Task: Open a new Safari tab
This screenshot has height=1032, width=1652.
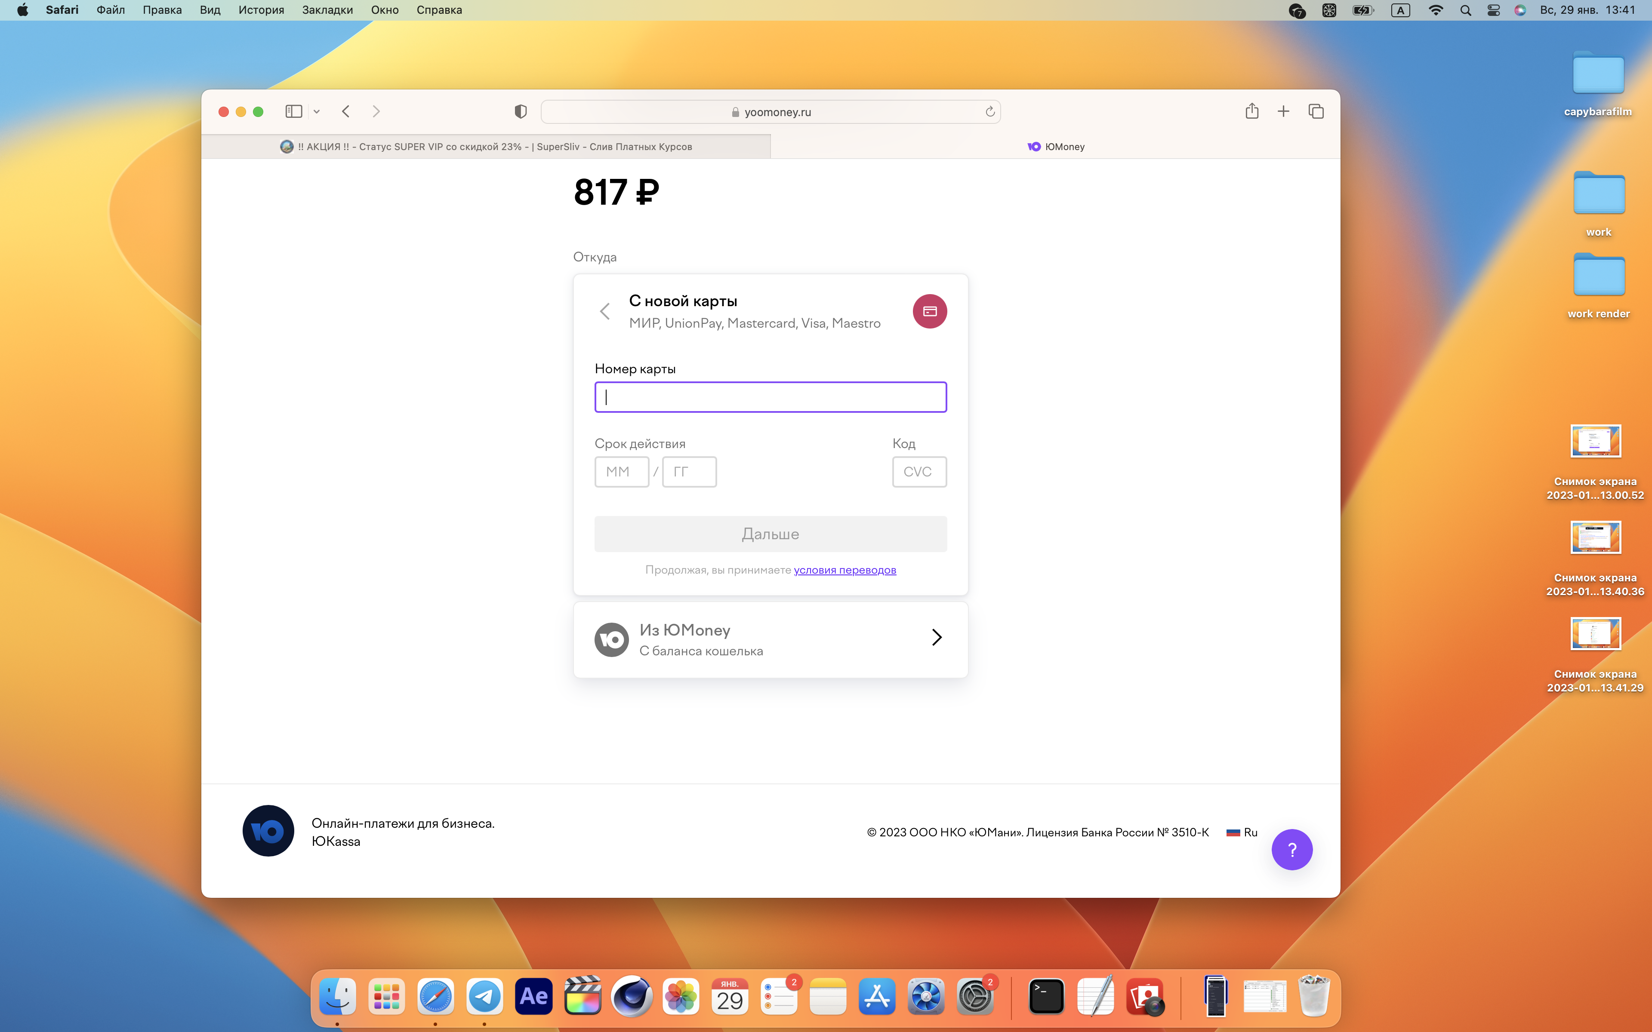Action: pyautogui.click(x=1283, y=111)
